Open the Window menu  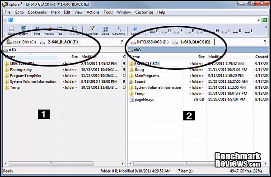coord(124,12)
